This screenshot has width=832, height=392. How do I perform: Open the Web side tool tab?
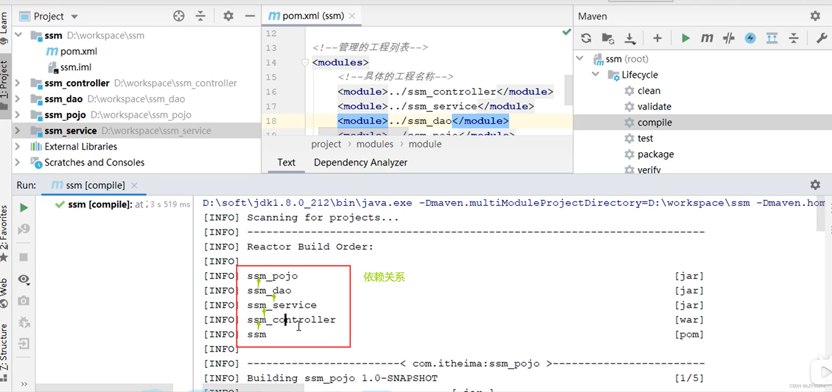5,292
